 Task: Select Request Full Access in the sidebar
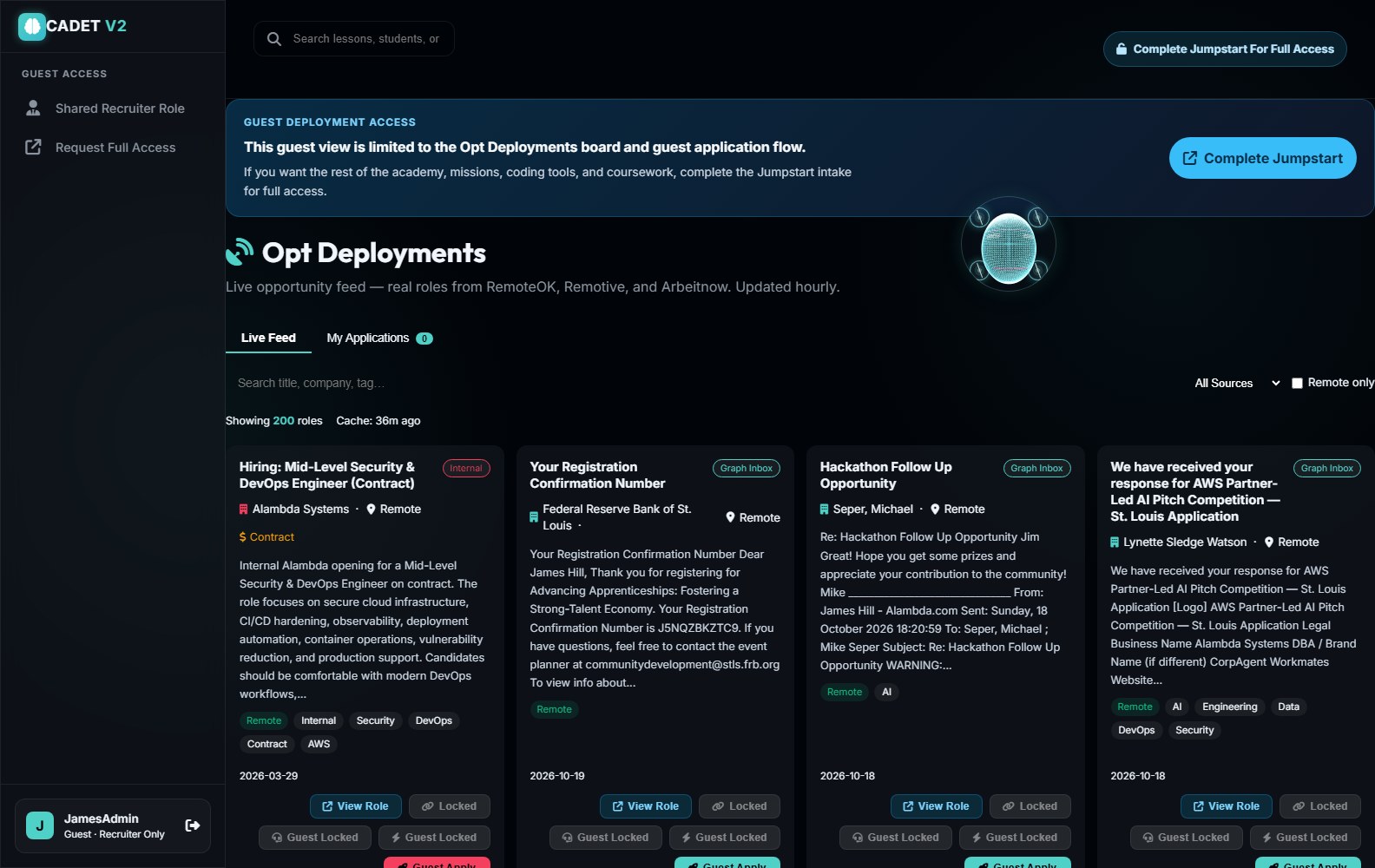click(x=113, y=148)
